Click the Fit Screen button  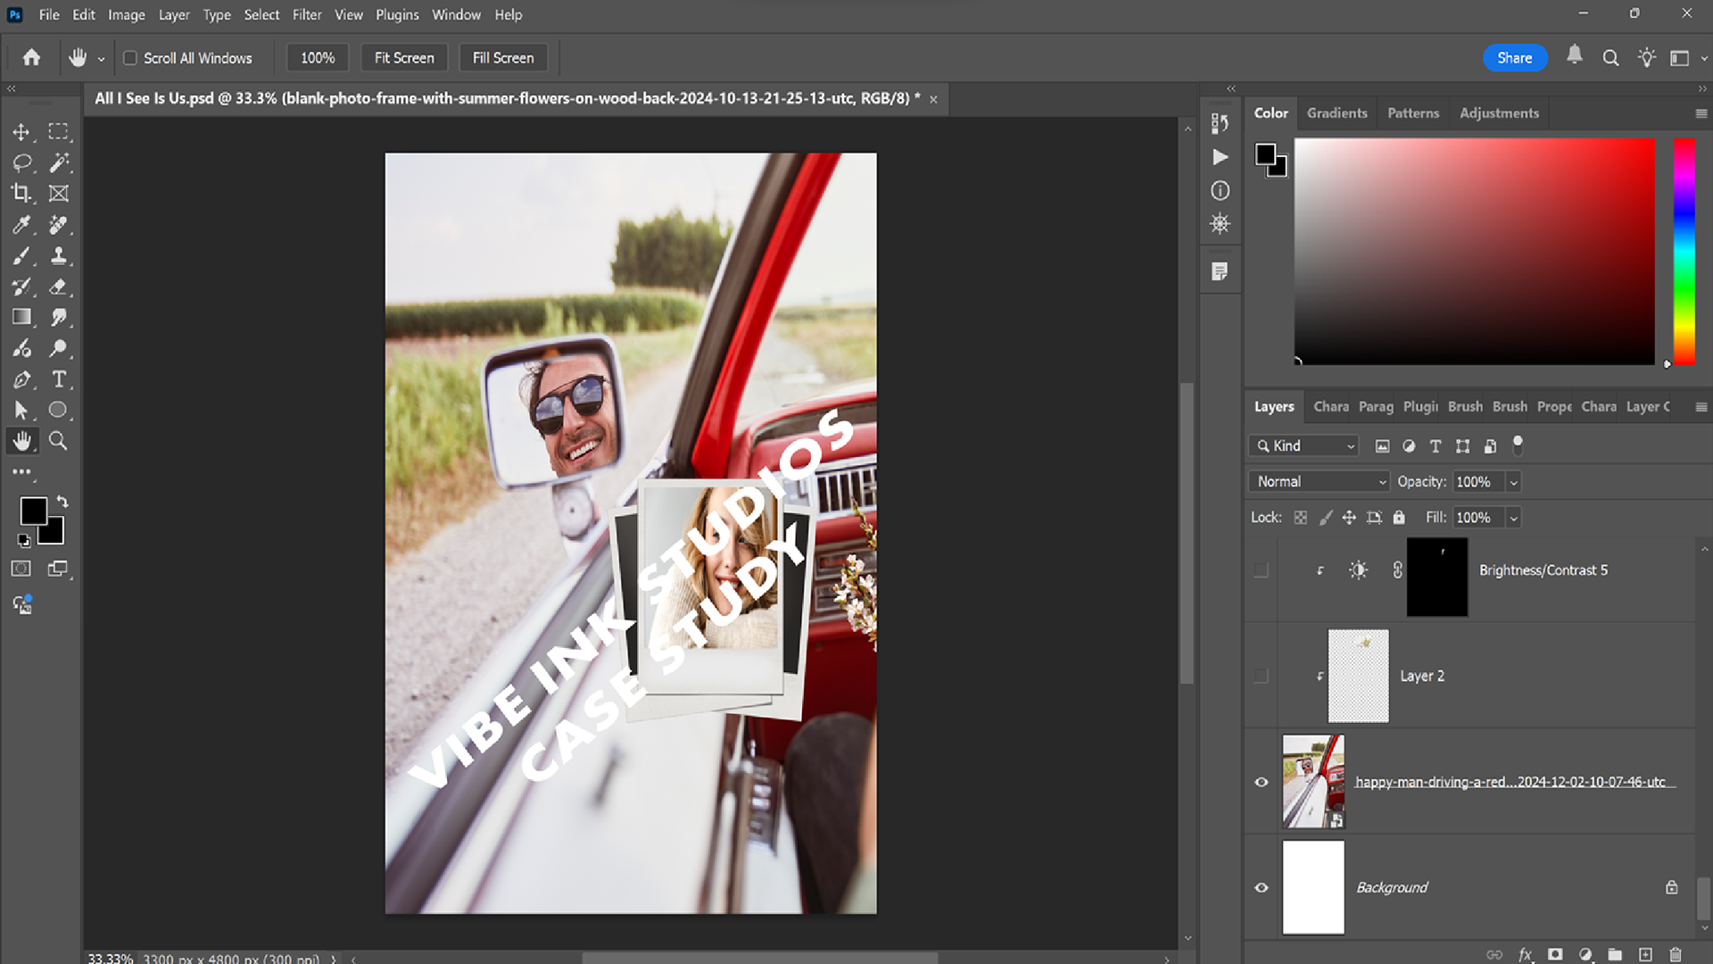[x=404, y=58]
